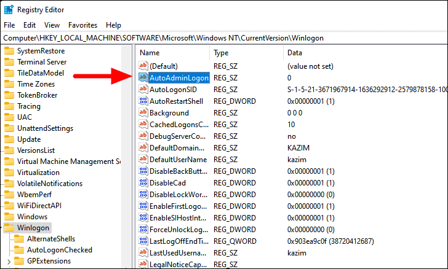Click the AutoLogonSID string value icon
This screenshot has height=269, width=448.
click(x=143, y=89)
